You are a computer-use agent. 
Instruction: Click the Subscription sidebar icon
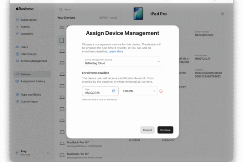17,20
